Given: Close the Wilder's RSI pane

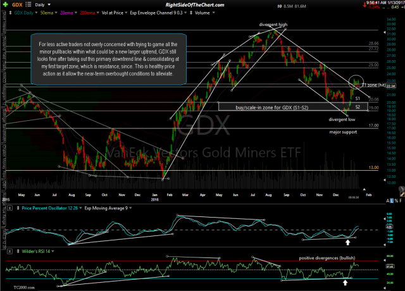Looking at the screenshot, I should pos(9,251).
